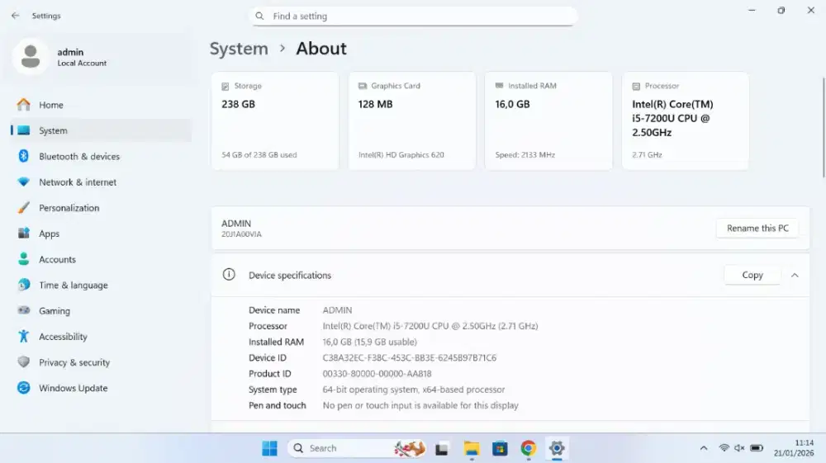
Task: Click the battery tray icon
Action: (757, 448)
